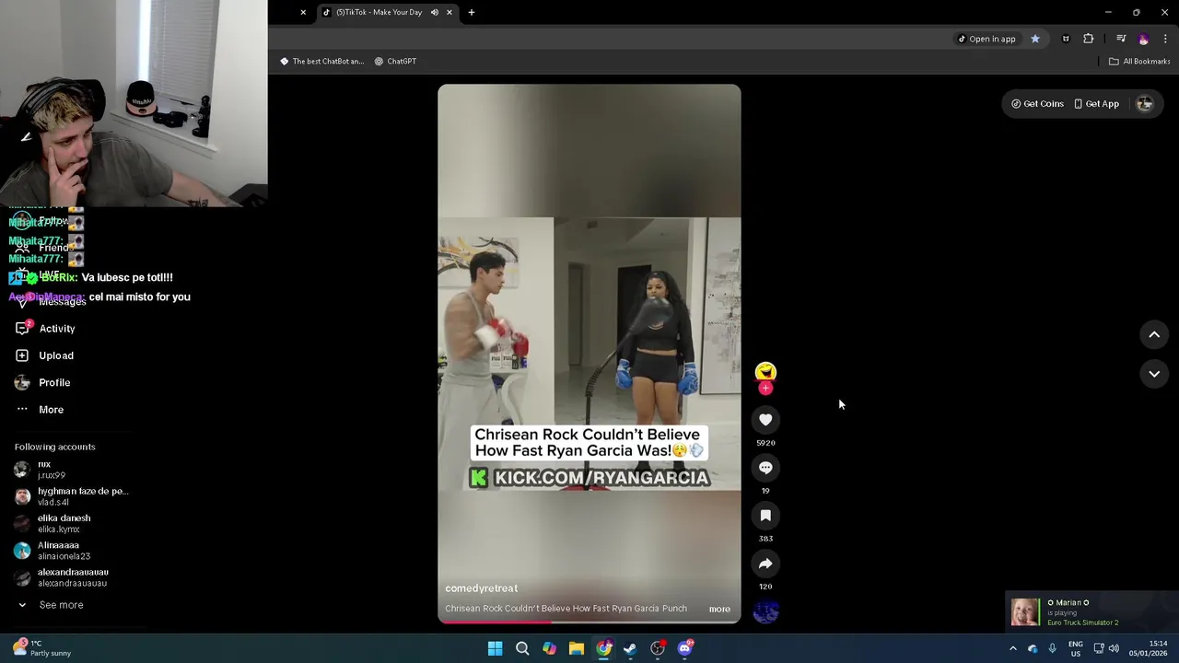The width and height of the screenshot is (1179, 663).
Task: Open followed account vlad.s4l
Action: (x=71, y=496)
